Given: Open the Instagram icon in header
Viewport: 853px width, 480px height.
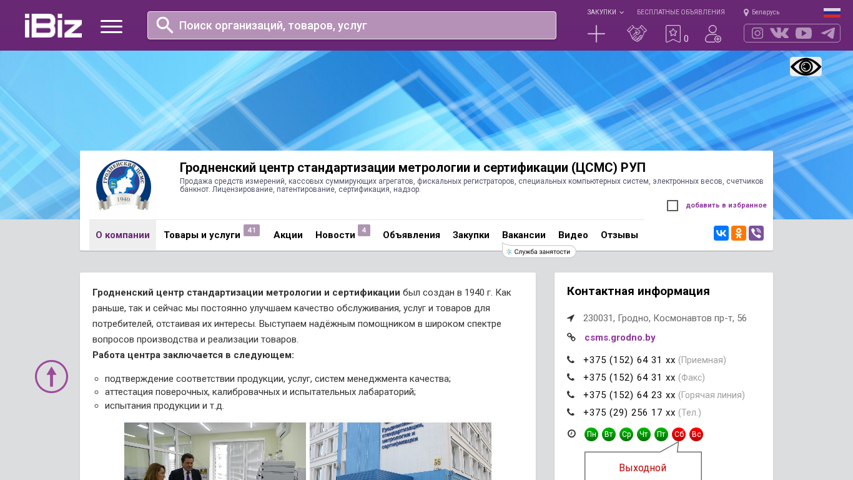Looking at the screenshot, I should [x=757, y=33].
